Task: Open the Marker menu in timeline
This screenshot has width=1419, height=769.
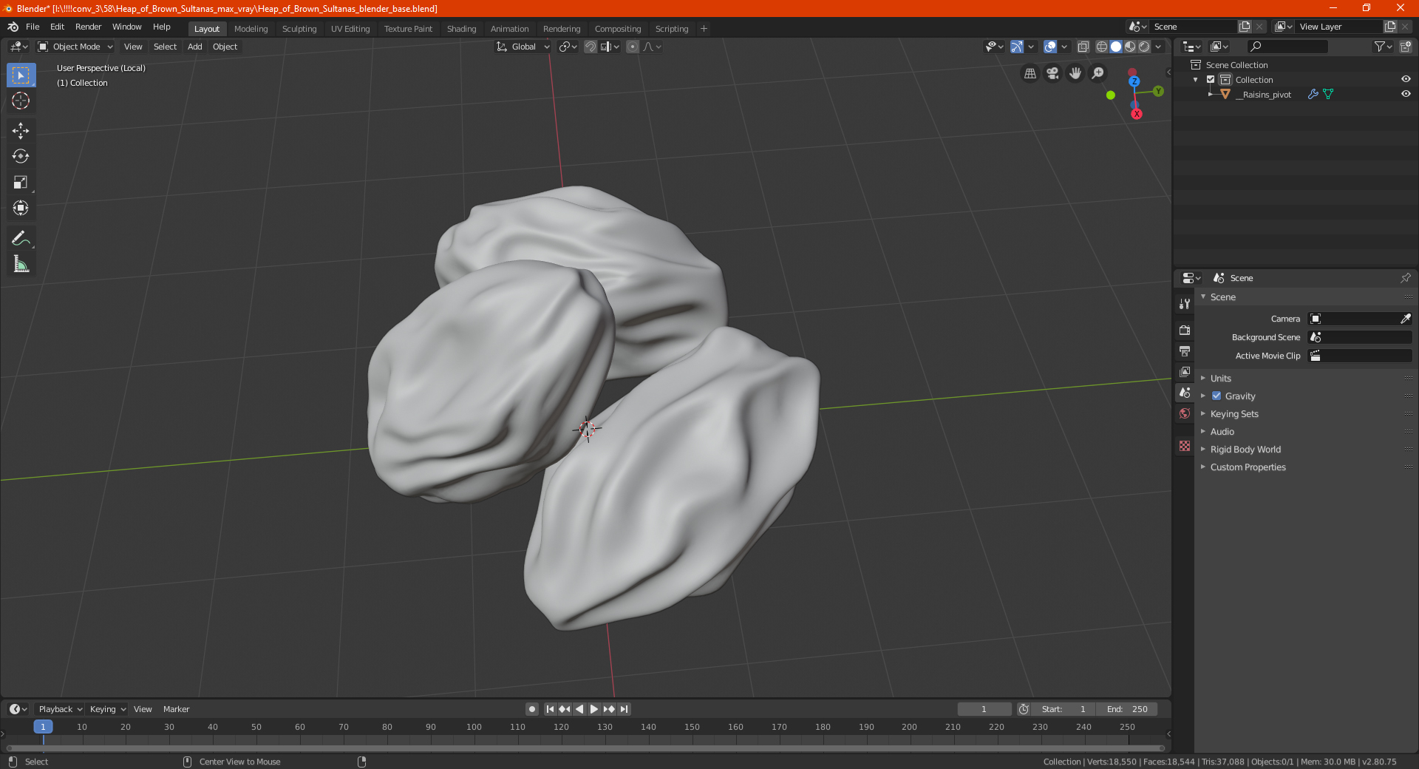Action: 176,709
